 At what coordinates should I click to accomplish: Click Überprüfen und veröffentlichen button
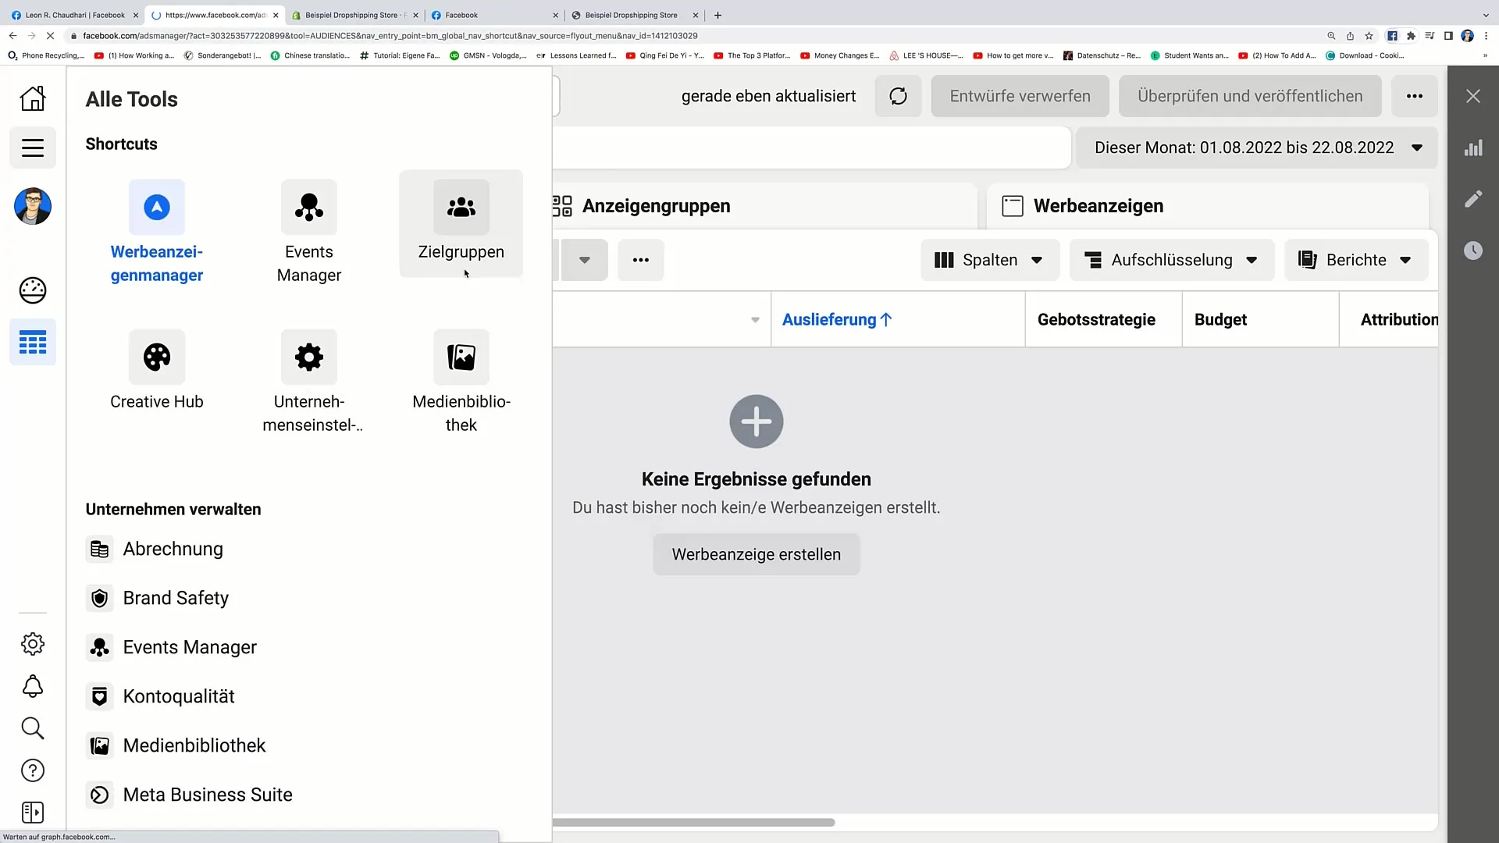click(x=1251, y=96)
